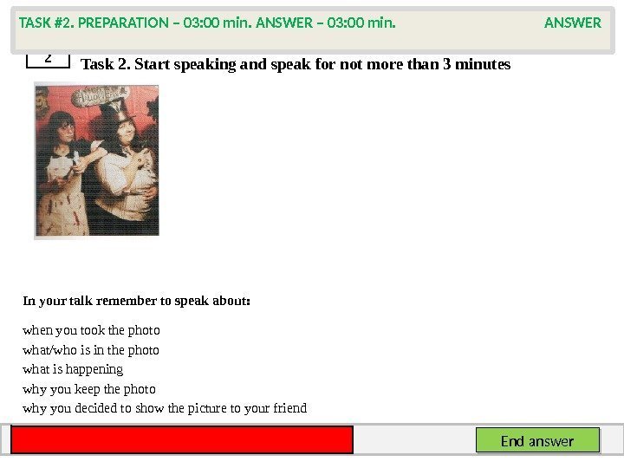This screenshot has height=468, width=624.
Task: Click the '3 minutes' text in heading
Action: point(477,64)
